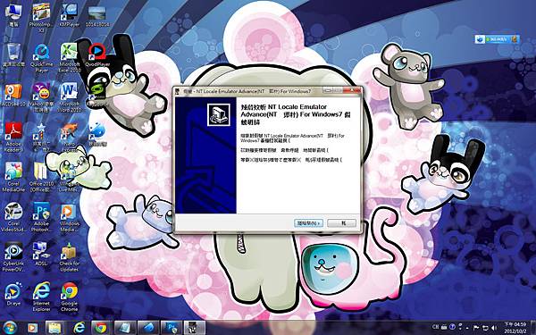Launch the Nero Express desktop shortcut
This screenshot has height=335, width=536.
(69, 138)
